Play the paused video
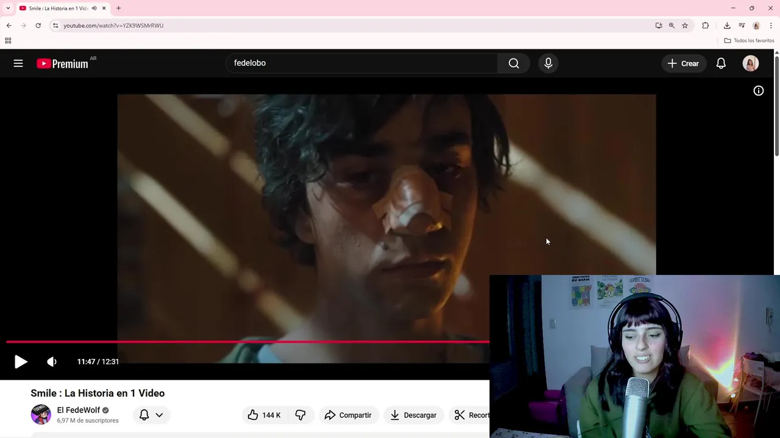 pos(21,361)
